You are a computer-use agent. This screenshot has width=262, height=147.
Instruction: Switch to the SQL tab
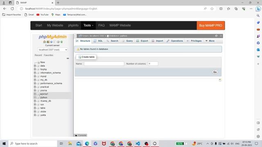coord(98,41)
